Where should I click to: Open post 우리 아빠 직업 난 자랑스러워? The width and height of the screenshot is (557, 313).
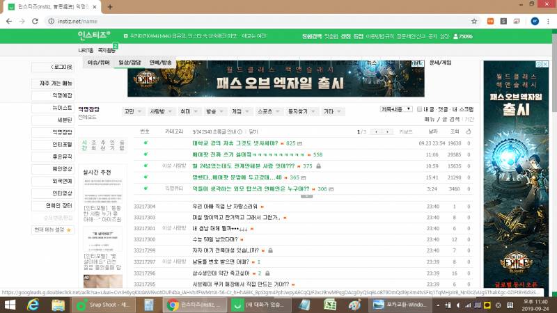(224, 206)
